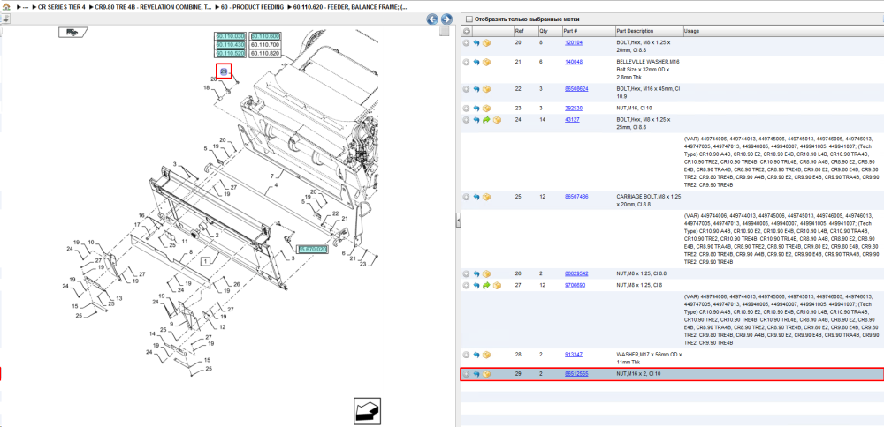The width and height of the screenshot is (884, 427).
Task: Select 'NUT,M16 x 2, Cl 10' description text
Action: (638, 374)
